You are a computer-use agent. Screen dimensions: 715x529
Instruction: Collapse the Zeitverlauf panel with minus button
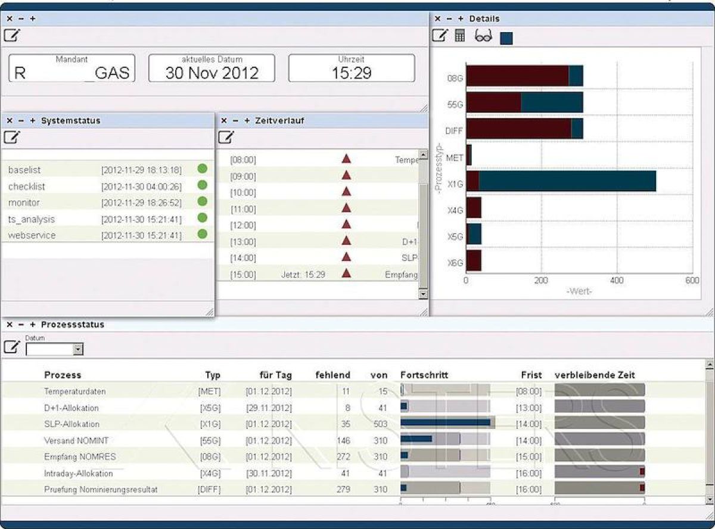click(235, 120)
